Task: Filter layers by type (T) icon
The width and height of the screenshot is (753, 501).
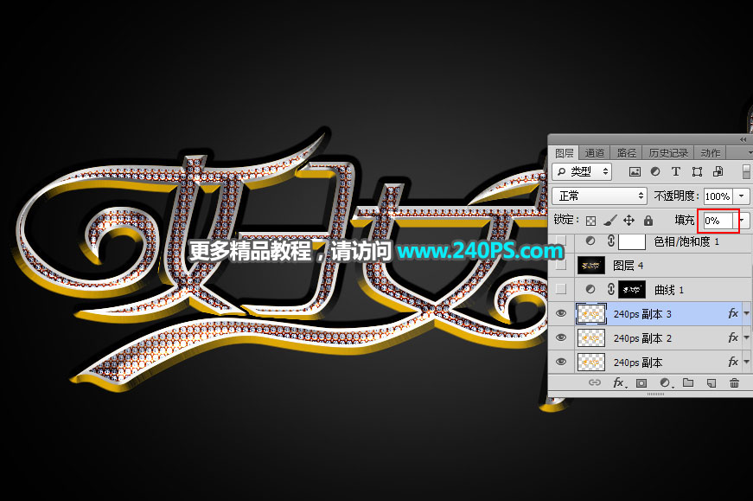Action: click(x=676, y=171)
